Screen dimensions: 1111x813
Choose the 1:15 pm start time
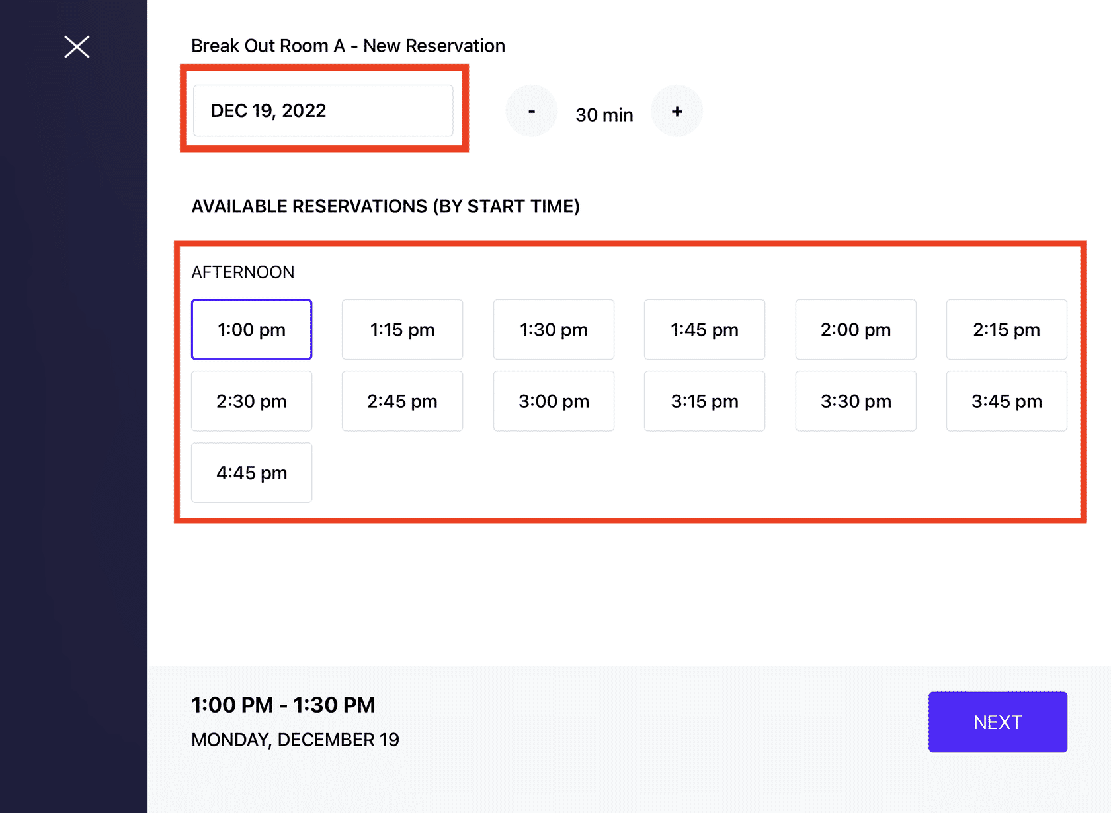pos(402,330)
